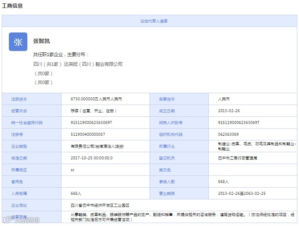This screenshot has width=299, height=226.
Task: Click the 组织机构代码 label cell
Action: point(179,135)
